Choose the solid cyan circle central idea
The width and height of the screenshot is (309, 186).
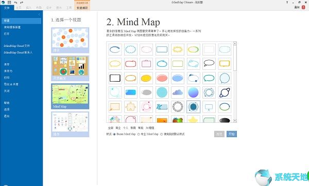[x=162, y=92]
